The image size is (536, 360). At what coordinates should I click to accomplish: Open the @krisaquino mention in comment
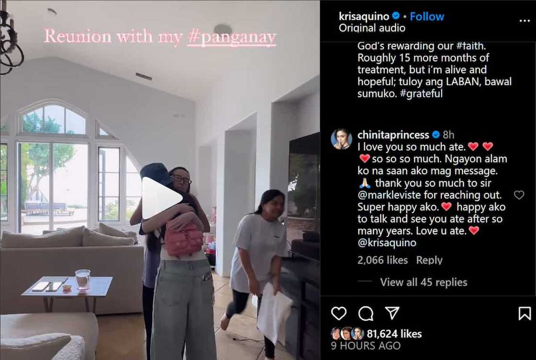(x=387, y=243)
